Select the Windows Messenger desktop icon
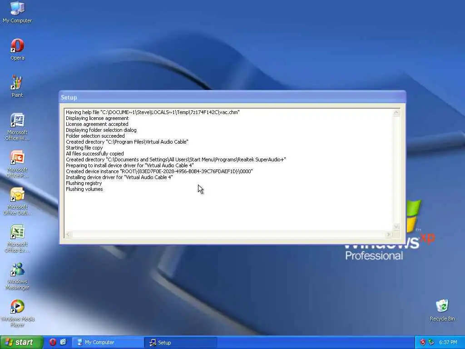465x349 pixels. 17,276
